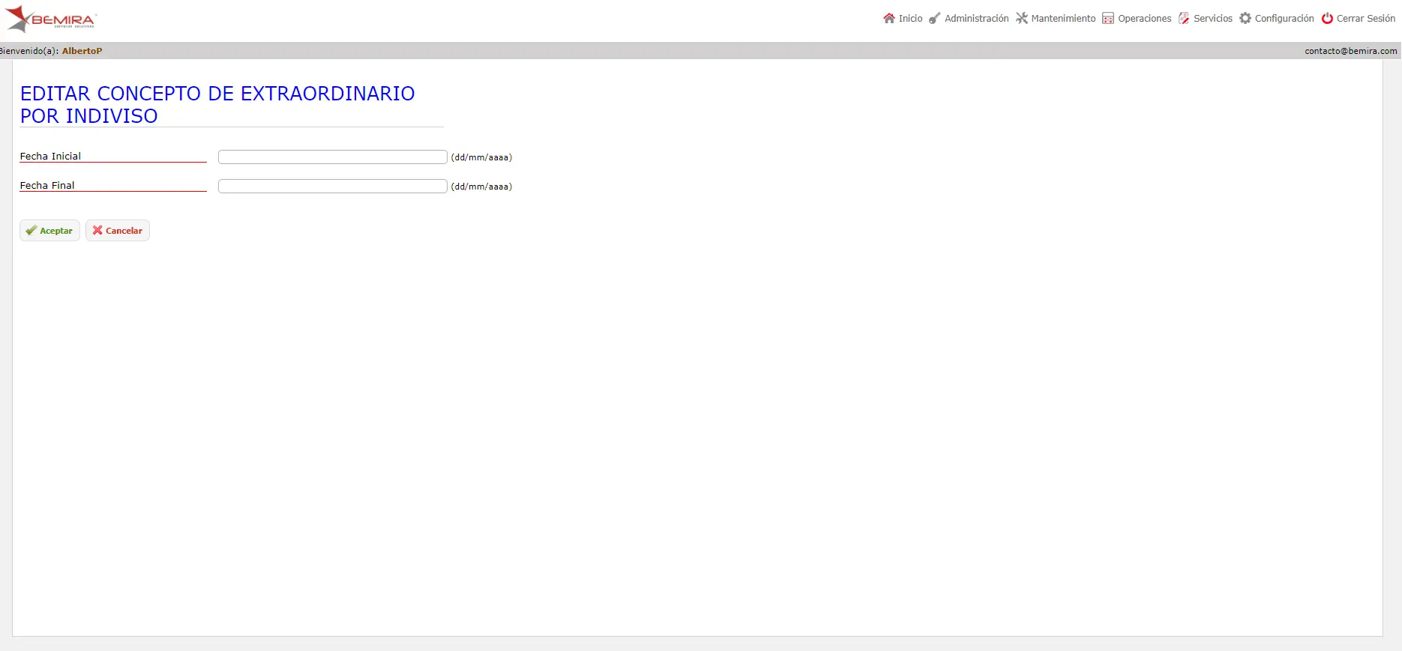Select Cerrar Sesión to log out
The image size is (1402, 651).
click(1366, 18)
